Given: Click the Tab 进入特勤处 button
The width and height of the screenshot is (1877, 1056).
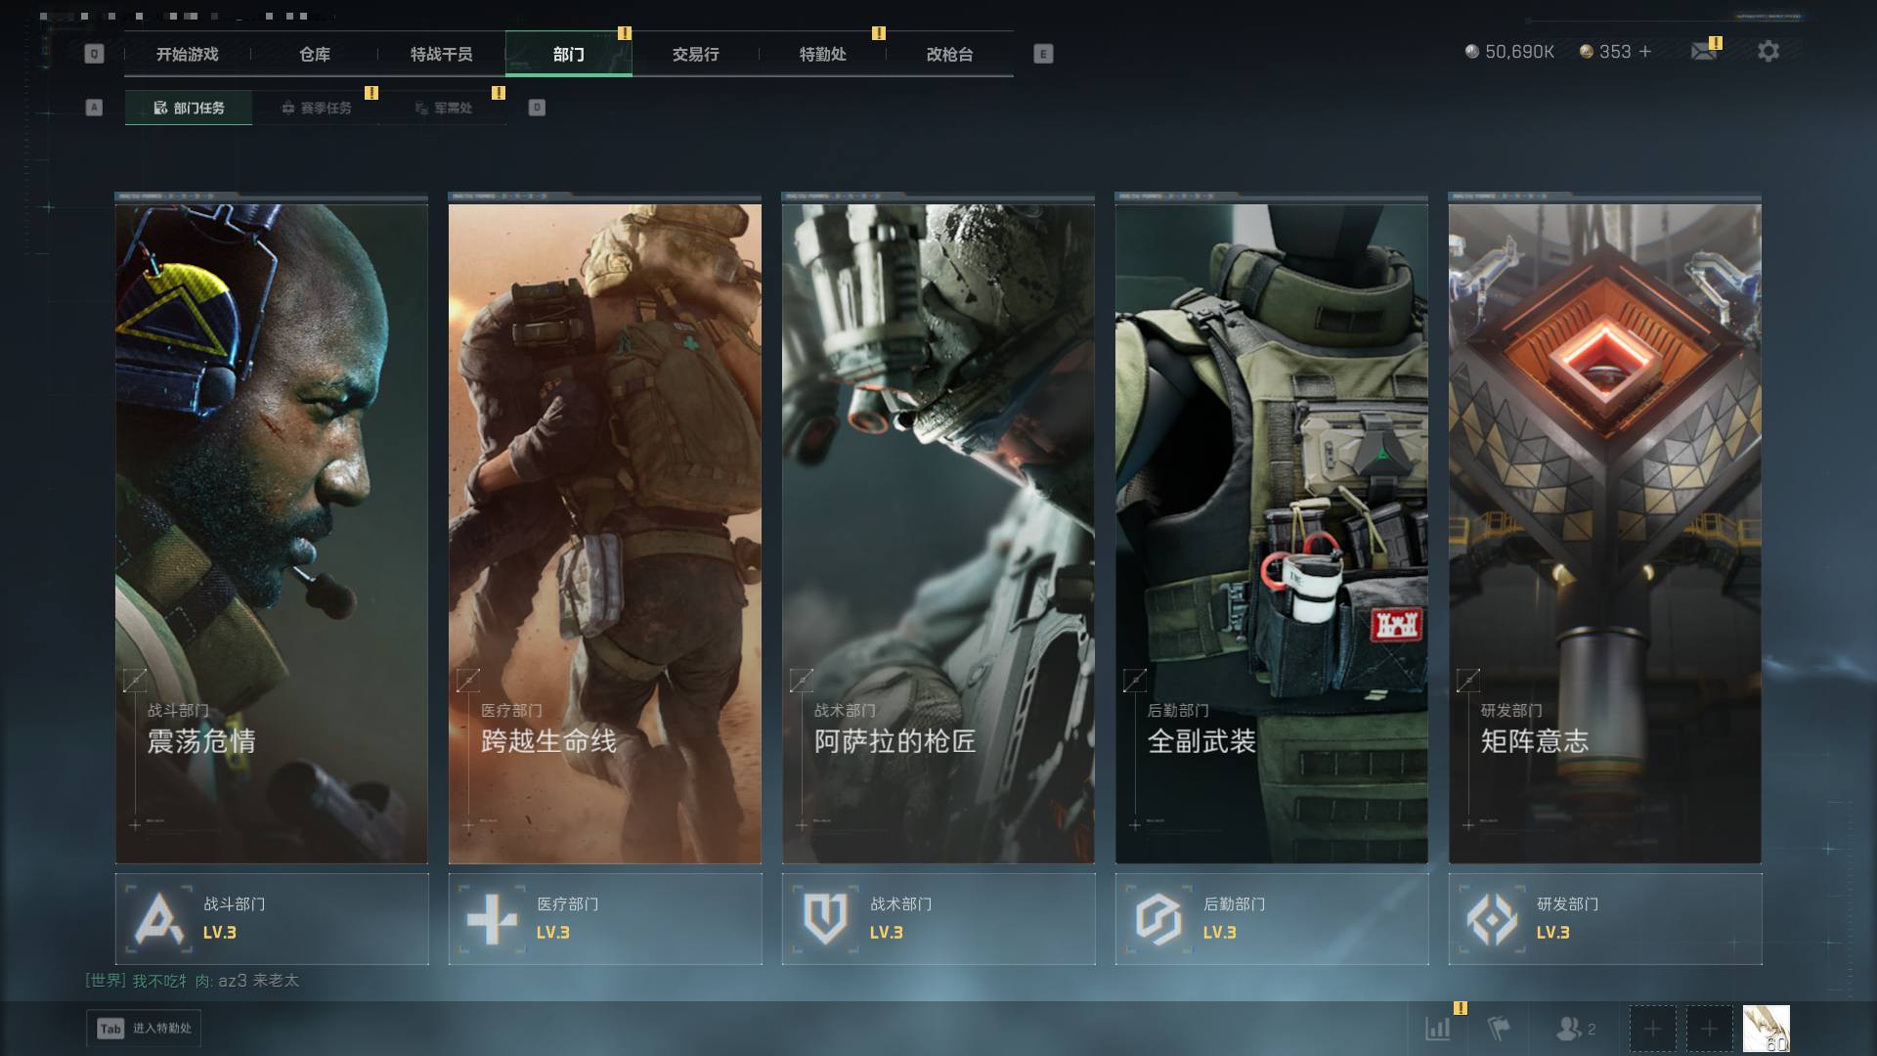Looking at the screenshot, I should point(144,1028).
